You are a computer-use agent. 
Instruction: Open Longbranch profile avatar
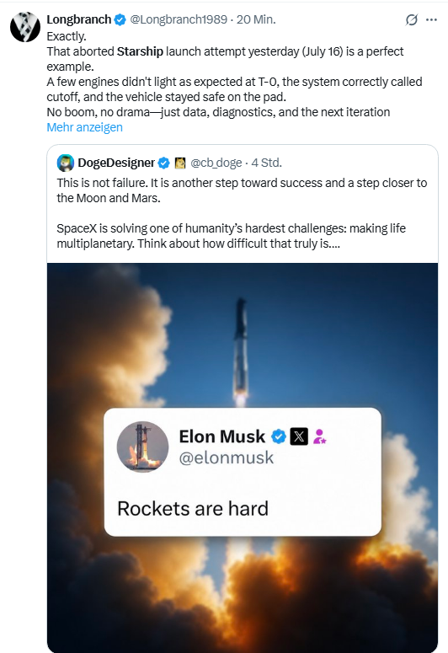pyautogui.click(x=25, y=27)
